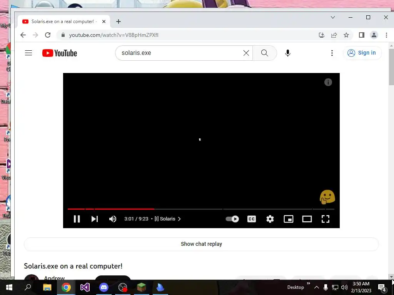
Task: Open Windows taskbar search
Action: [x=28, y=287]
